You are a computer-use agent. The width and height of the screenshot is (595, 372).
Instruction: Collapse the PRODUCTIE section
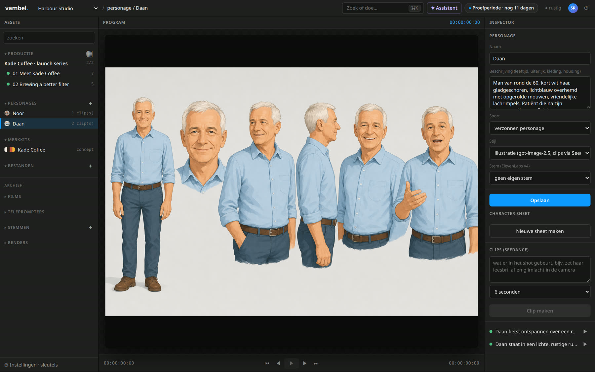(x=19, y=54)
